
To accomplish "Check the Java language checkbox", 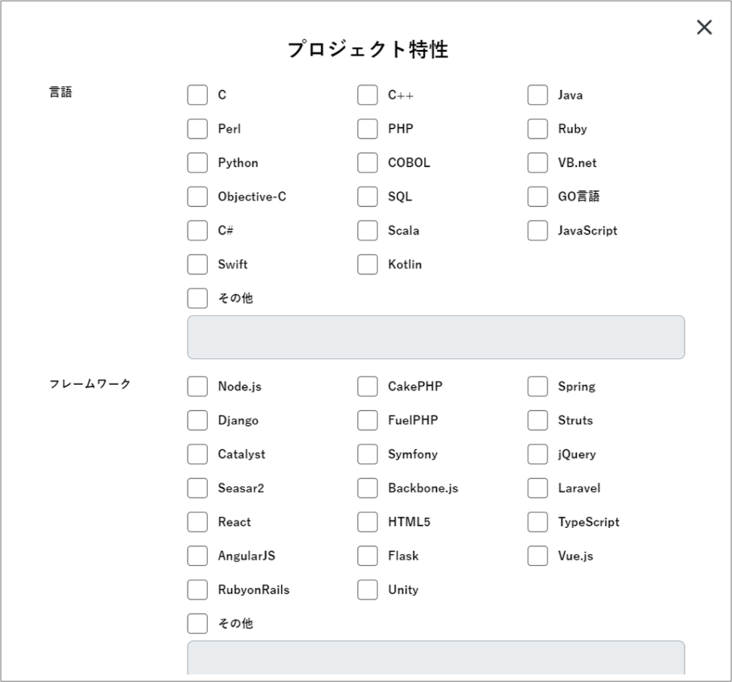I will click(x=538, y=95).
